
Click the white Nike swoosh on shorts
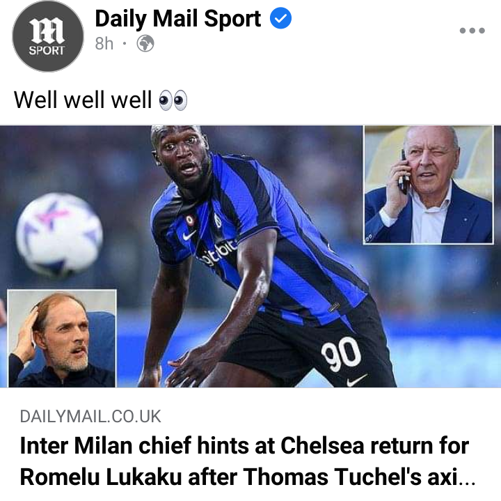tap(356, 380)
